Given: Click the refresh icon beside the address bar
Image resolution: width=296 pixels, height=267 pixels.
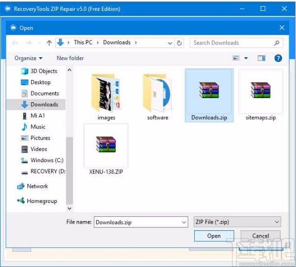Looking at the screenshot, I should 179,43.
